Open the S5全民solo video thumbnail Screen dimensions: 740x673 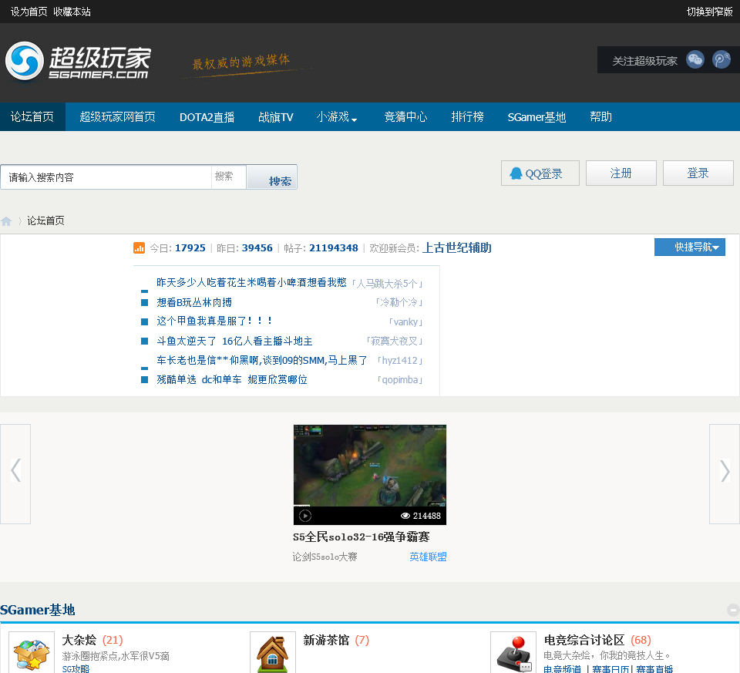click(369, 474)
